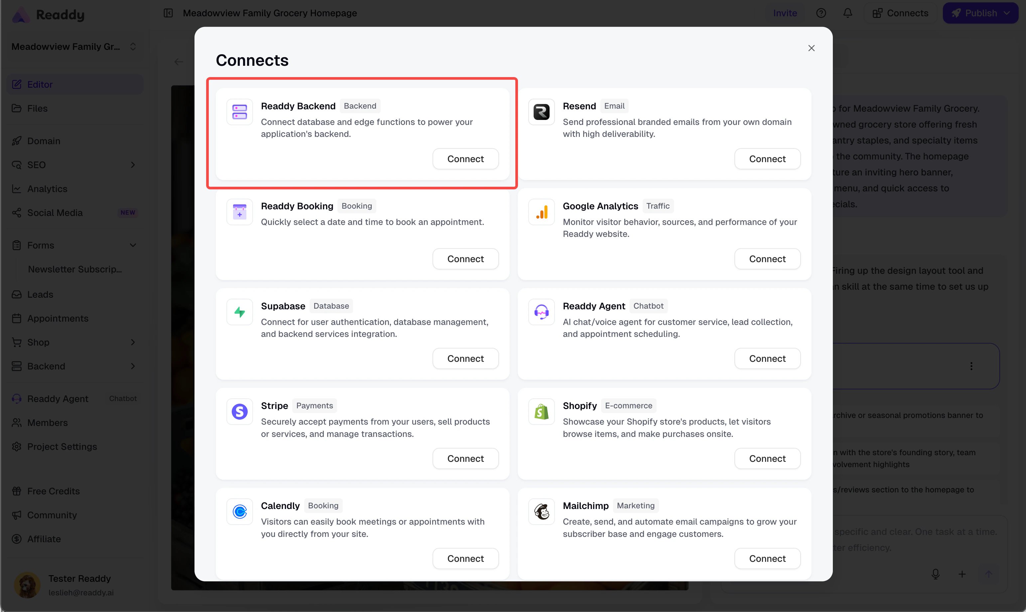Viewport: 1026px width, 612px height.
Task: Click the Shopify bag icon
Action: pyautogui.click(x=541, y=412)
